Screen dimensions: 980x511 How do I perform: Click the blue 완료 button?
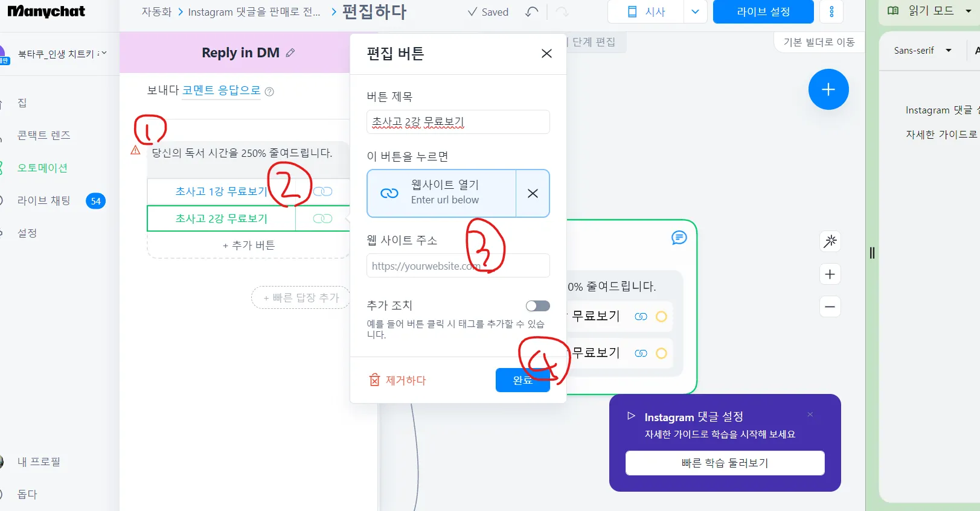pyautogui.click(x=523, y=380)
